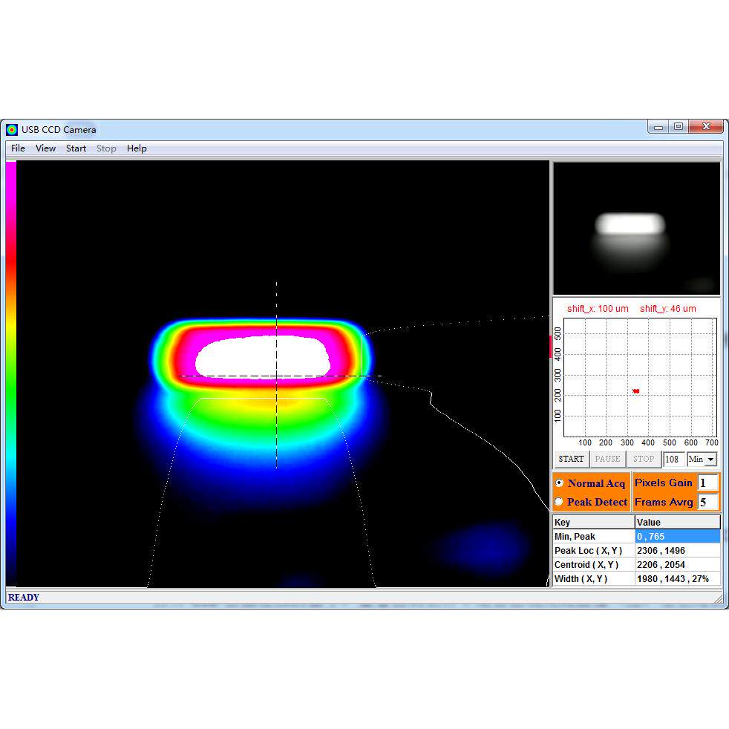Click the START button

[571, 459]
